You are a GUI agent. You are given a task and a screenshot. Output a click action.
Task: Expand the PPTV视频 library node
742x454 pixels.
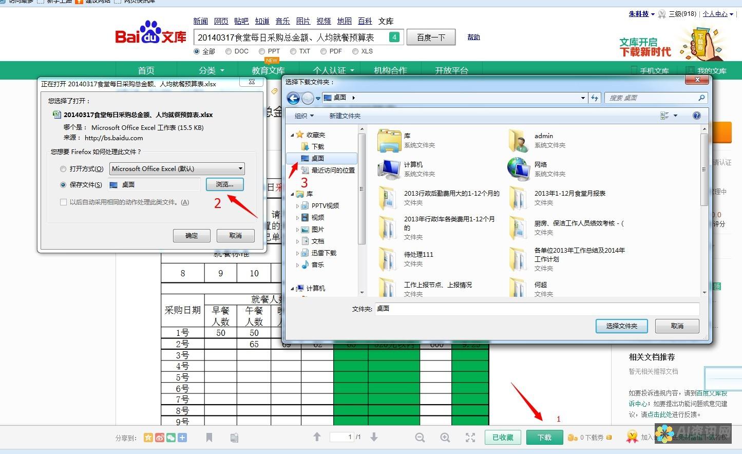point(297,206)
